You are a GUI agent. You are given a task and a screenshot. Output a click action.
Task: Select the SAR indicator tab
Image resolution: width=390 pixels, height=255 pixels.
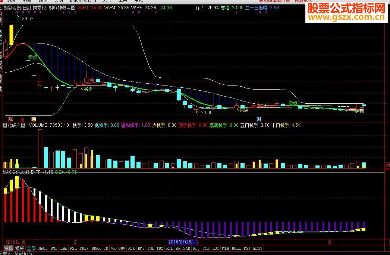(187, 248)
